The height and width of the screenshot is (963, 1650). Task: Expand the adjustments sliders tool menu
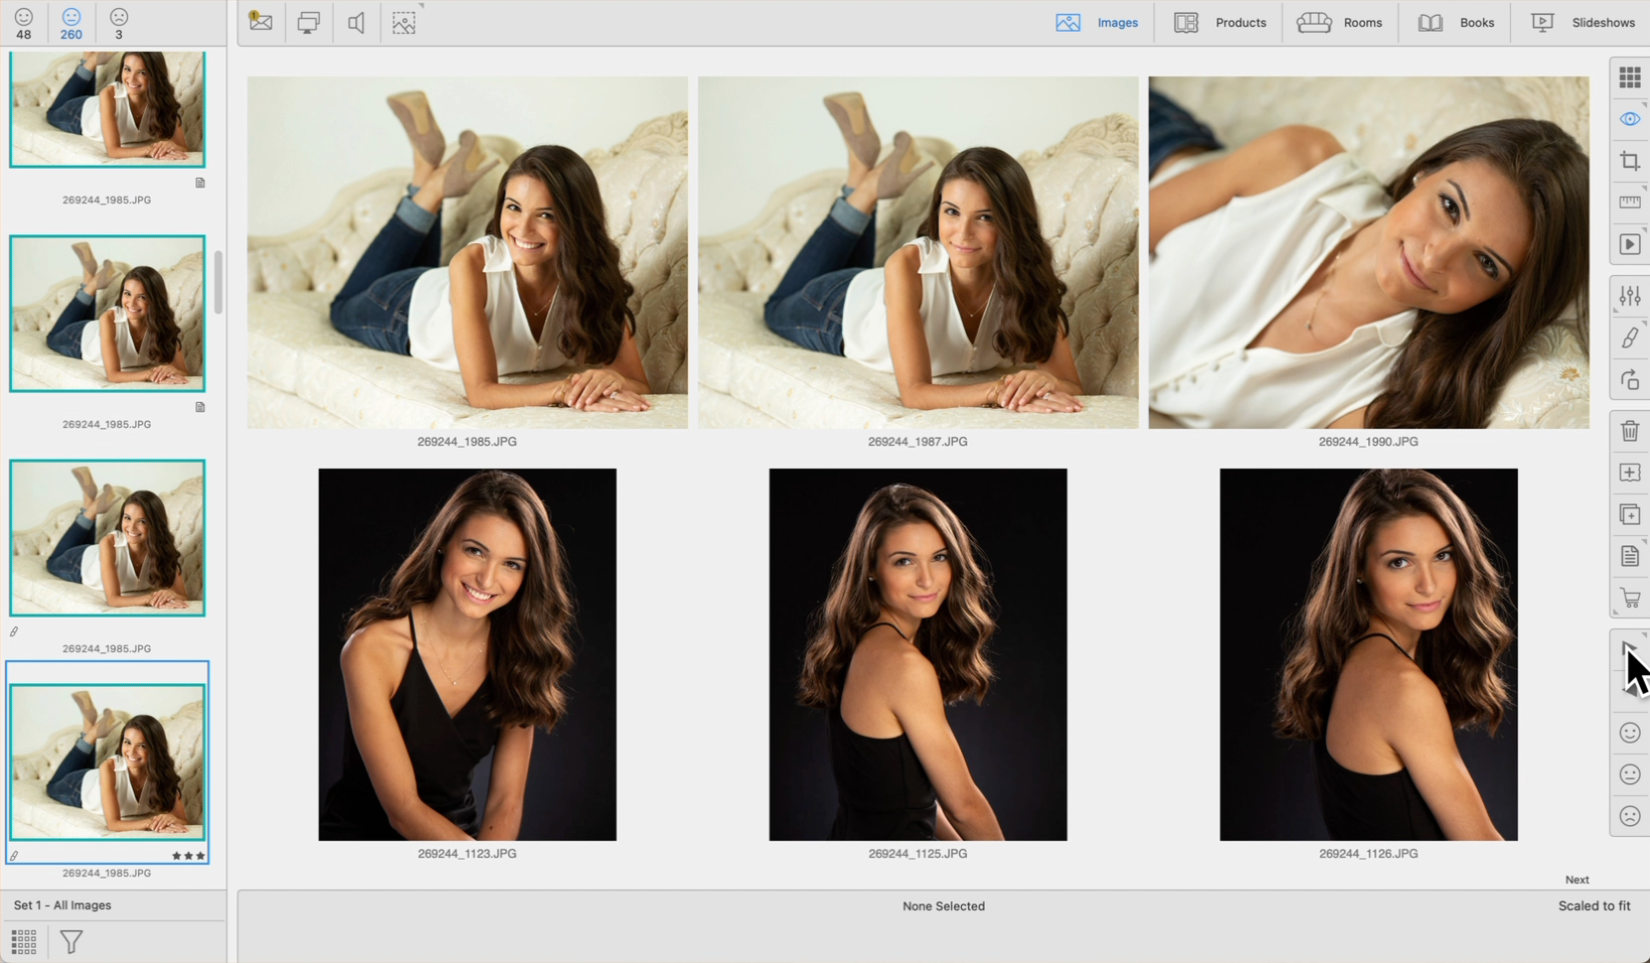click(1629, 296)
